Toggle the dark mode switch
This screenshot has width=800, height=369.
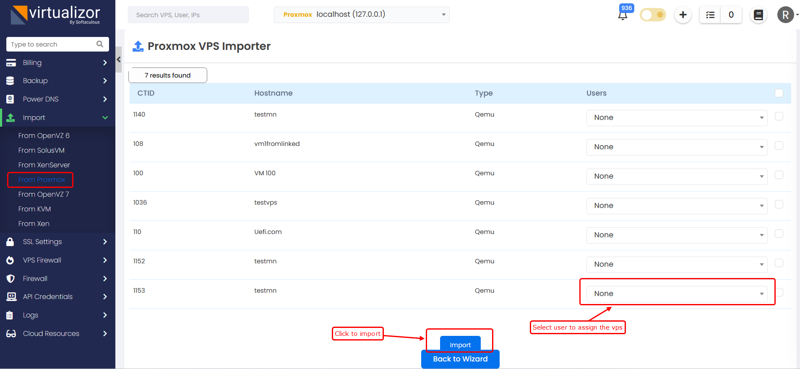[x=653, y=15]
